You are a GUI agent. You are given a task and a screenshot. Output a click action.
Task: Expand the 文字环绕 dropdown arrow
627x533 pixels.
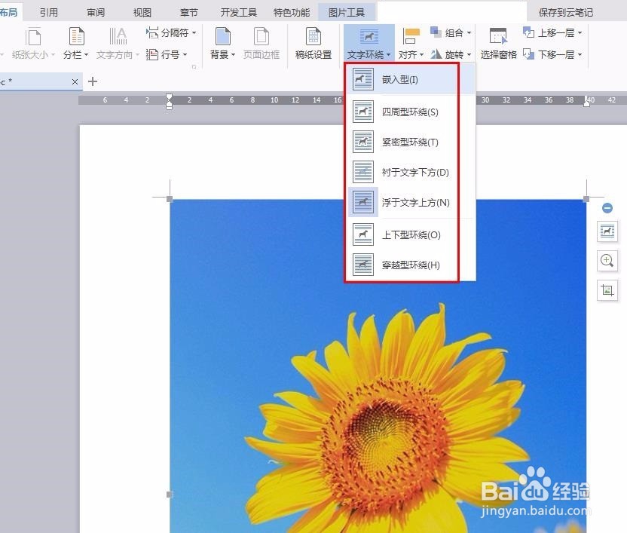(388, 54)
